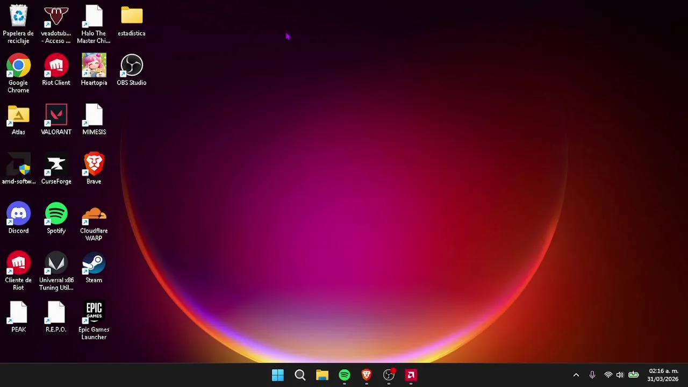Select the Steam desktop icon
The height and width of the screenshot is (387, 688).
click(x=94, y=268)
